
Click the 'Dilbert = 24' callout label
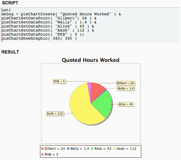point(126,83)
